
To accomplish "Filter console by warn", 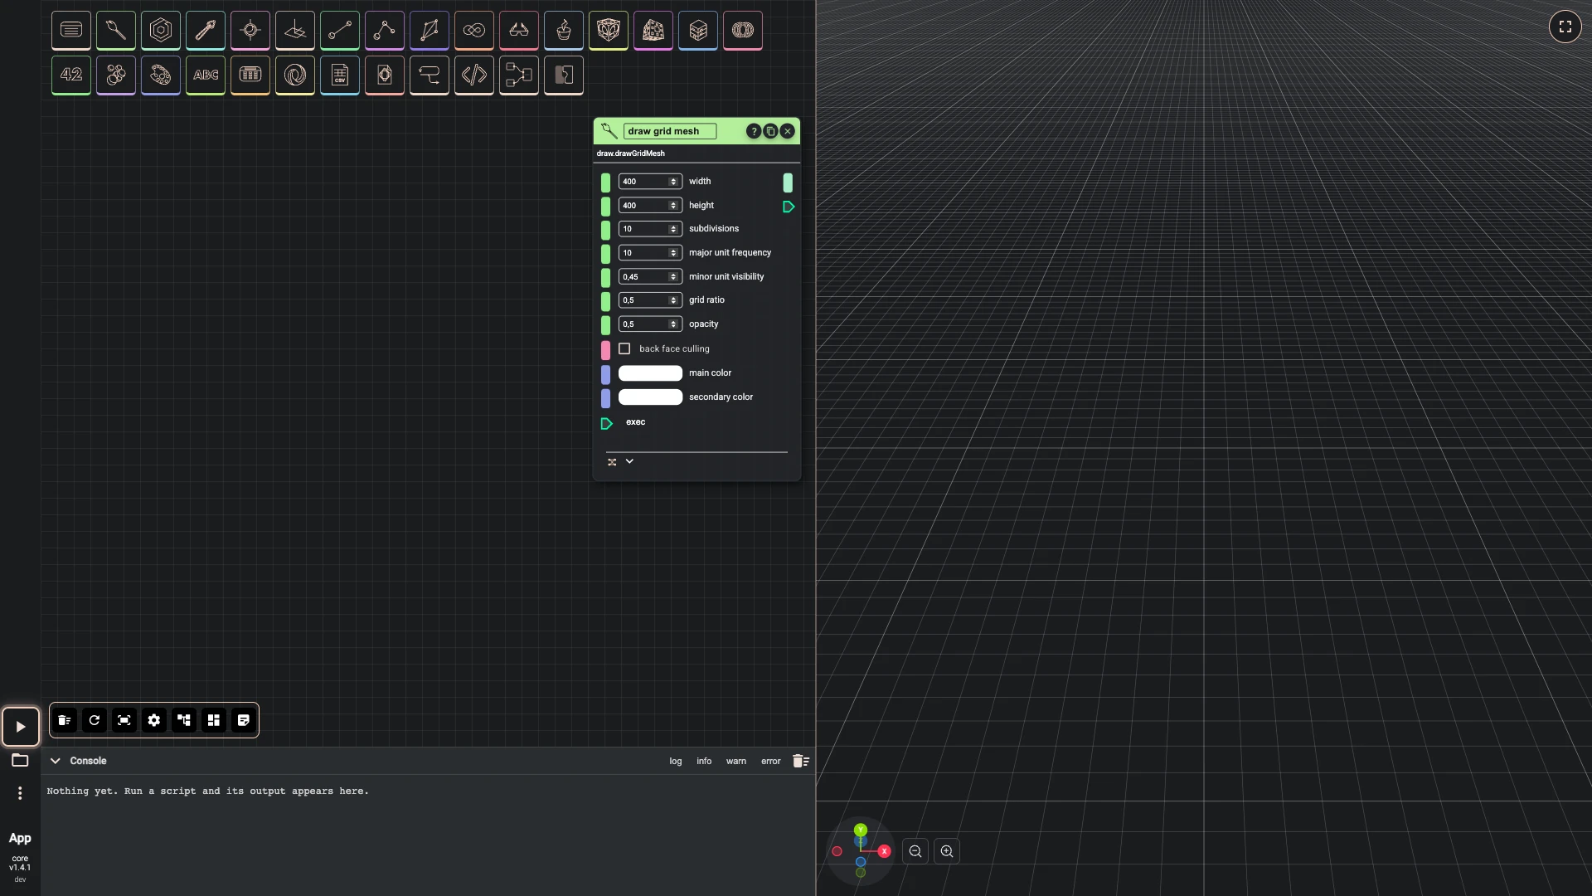I will click(736, 762).
